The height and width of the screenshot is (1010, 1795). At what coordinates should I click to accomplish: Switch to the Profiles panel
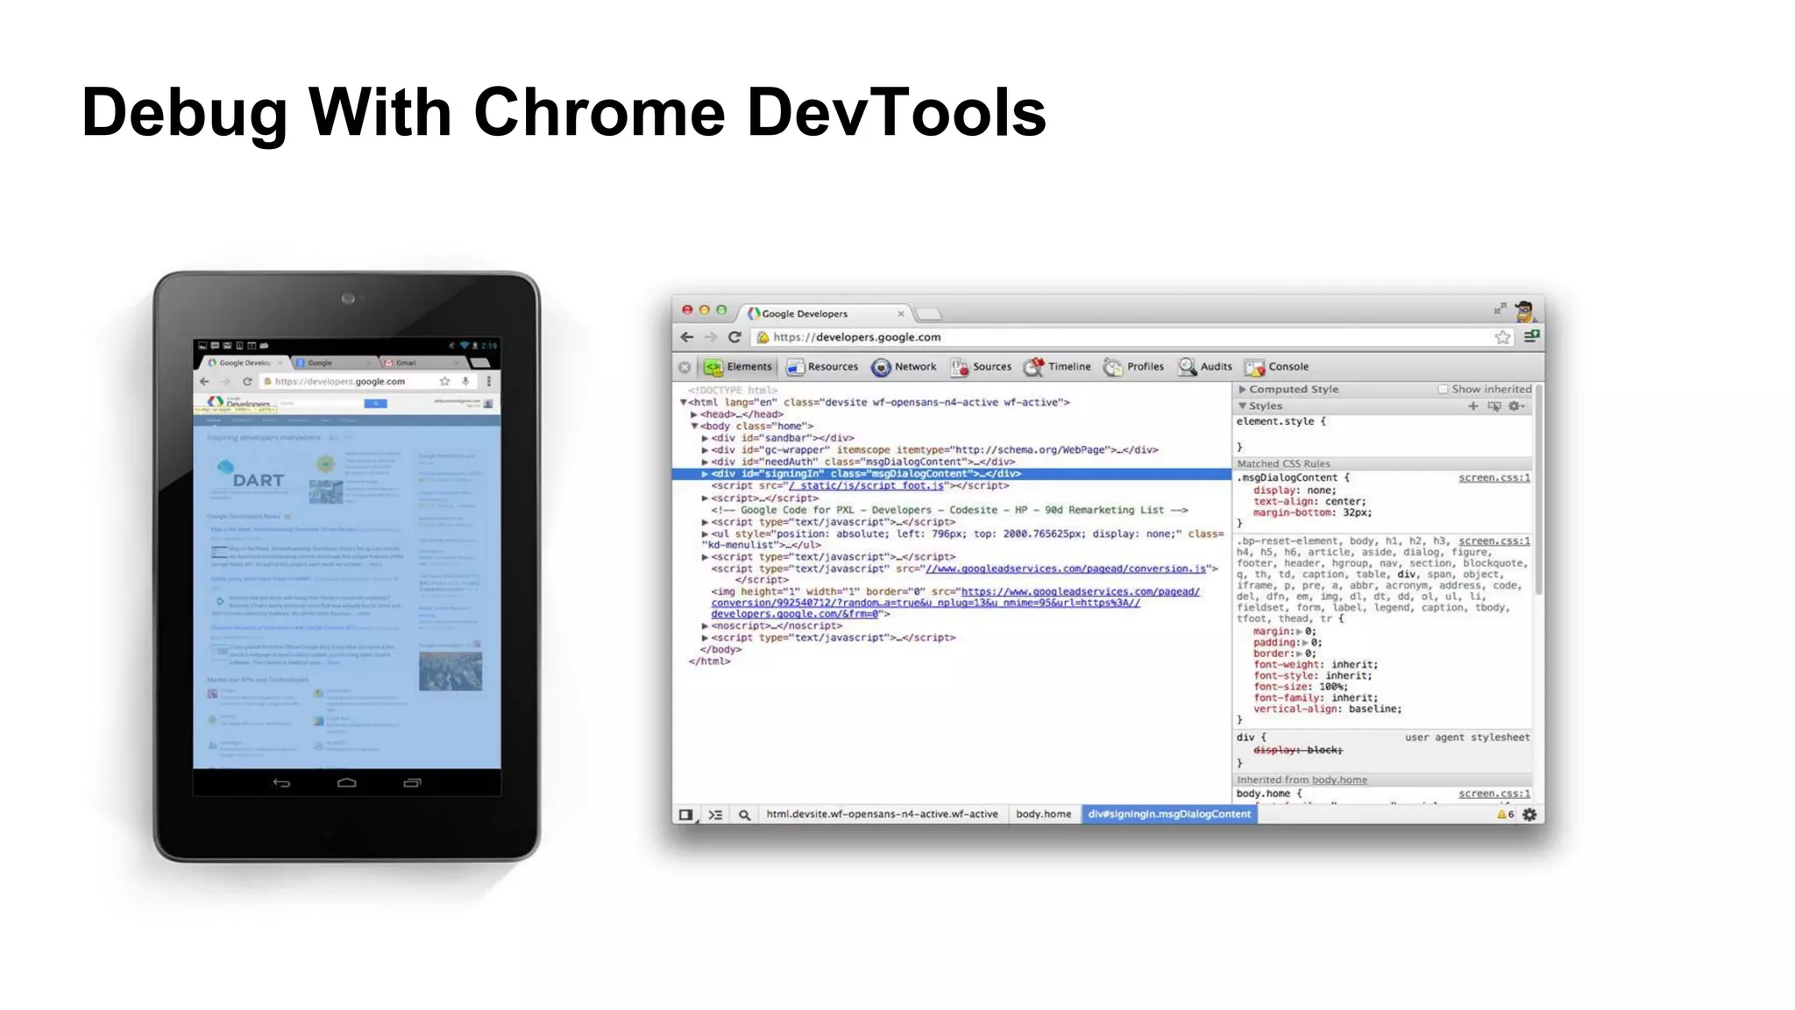1133,367
